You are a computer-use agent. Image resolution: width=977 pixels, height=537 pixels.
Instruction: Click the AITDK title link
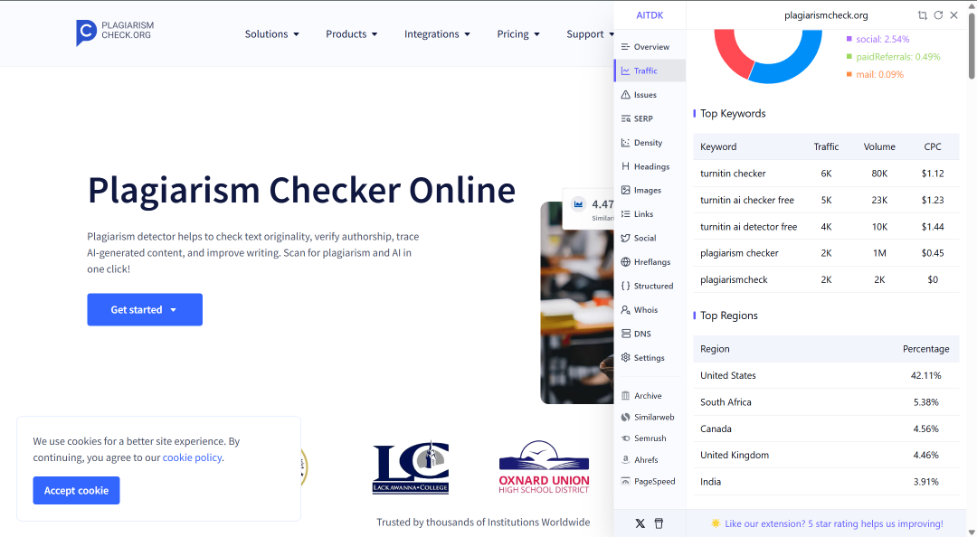pos(650,15)
